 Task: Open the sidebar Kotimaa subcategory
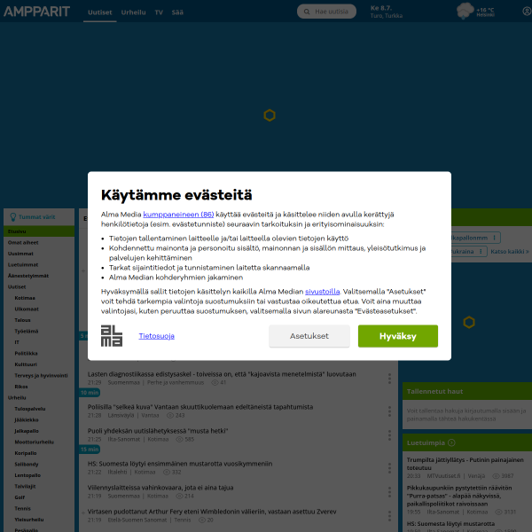pos(25,298)
